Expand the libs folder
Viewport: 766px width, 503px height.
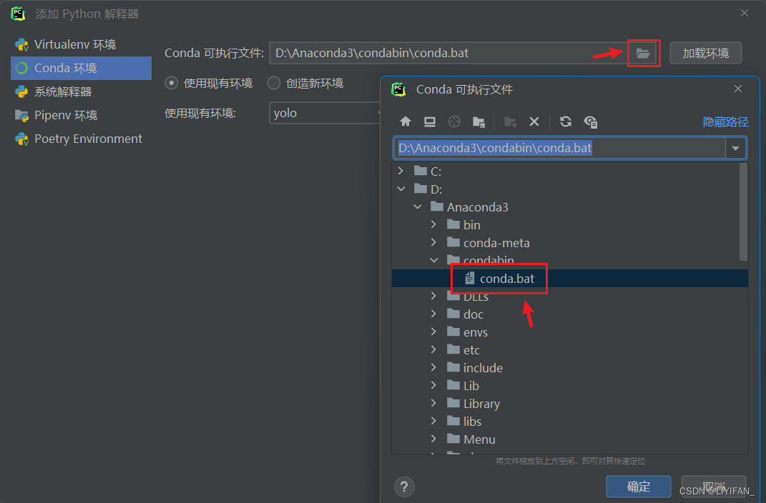434,421
